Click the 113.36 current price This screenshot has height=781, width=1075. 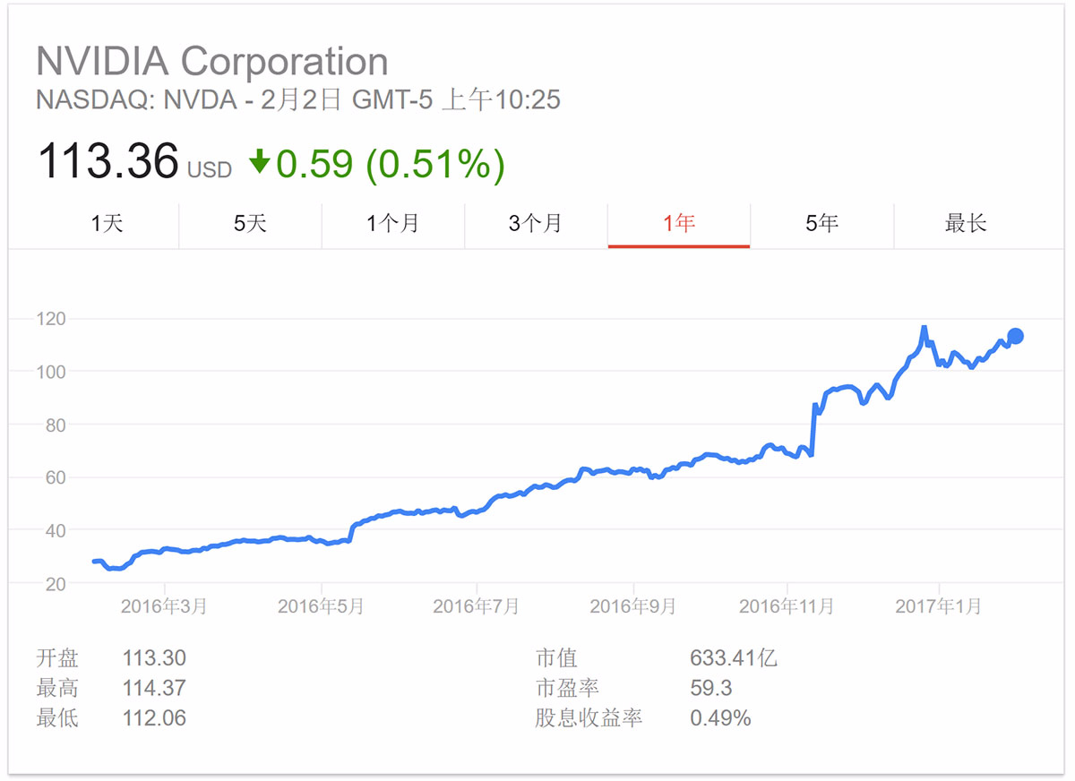point(107,162)
